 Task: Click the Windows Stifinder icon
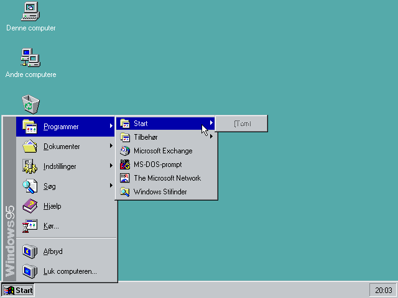pyautogui.click(x=124, y=192)
